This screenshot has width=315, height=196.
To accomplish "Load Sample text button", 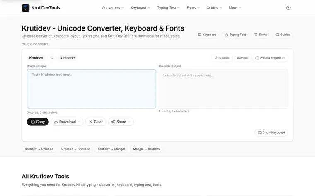I will (242, 58).
